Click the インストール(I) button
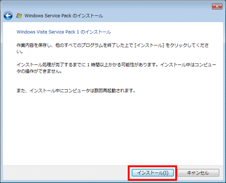This screenshot has width=226, height=183. (153, 173)
